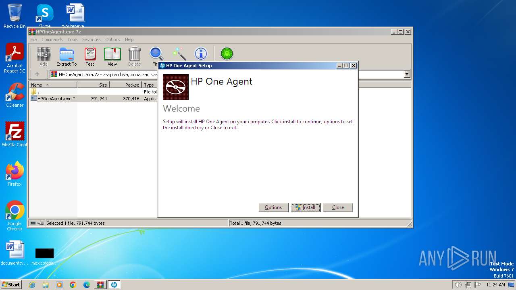516x290 pixels.
Task: Click the volume speaker tray icon
Action: [458, 285]
